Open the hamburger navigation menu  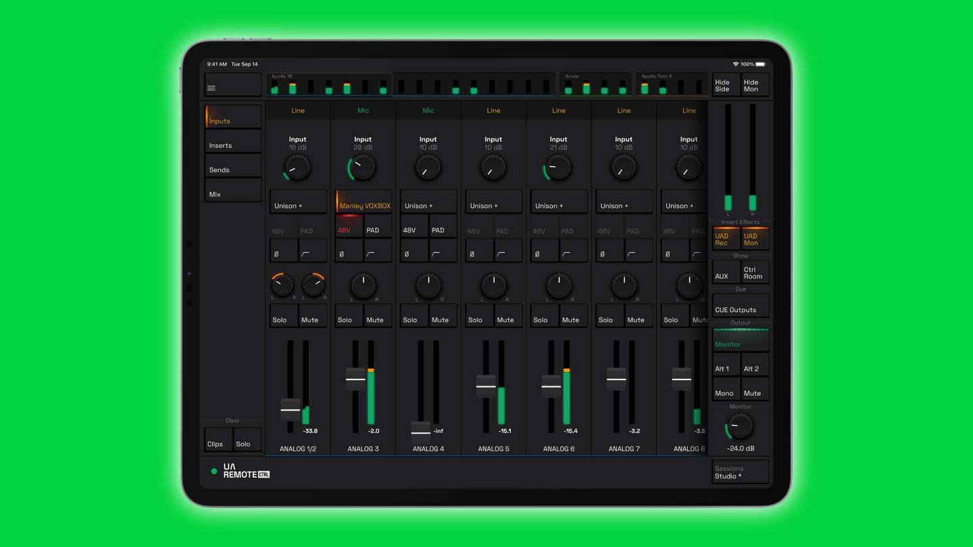tap(211, 88)
